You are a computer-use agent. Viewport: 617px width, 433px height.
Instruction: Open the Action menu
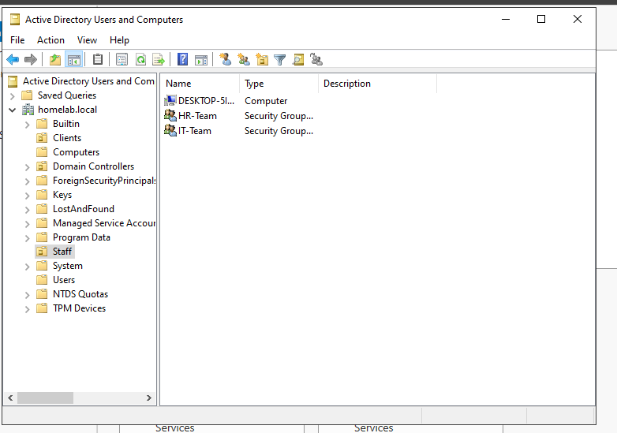[x=50, y=40]
